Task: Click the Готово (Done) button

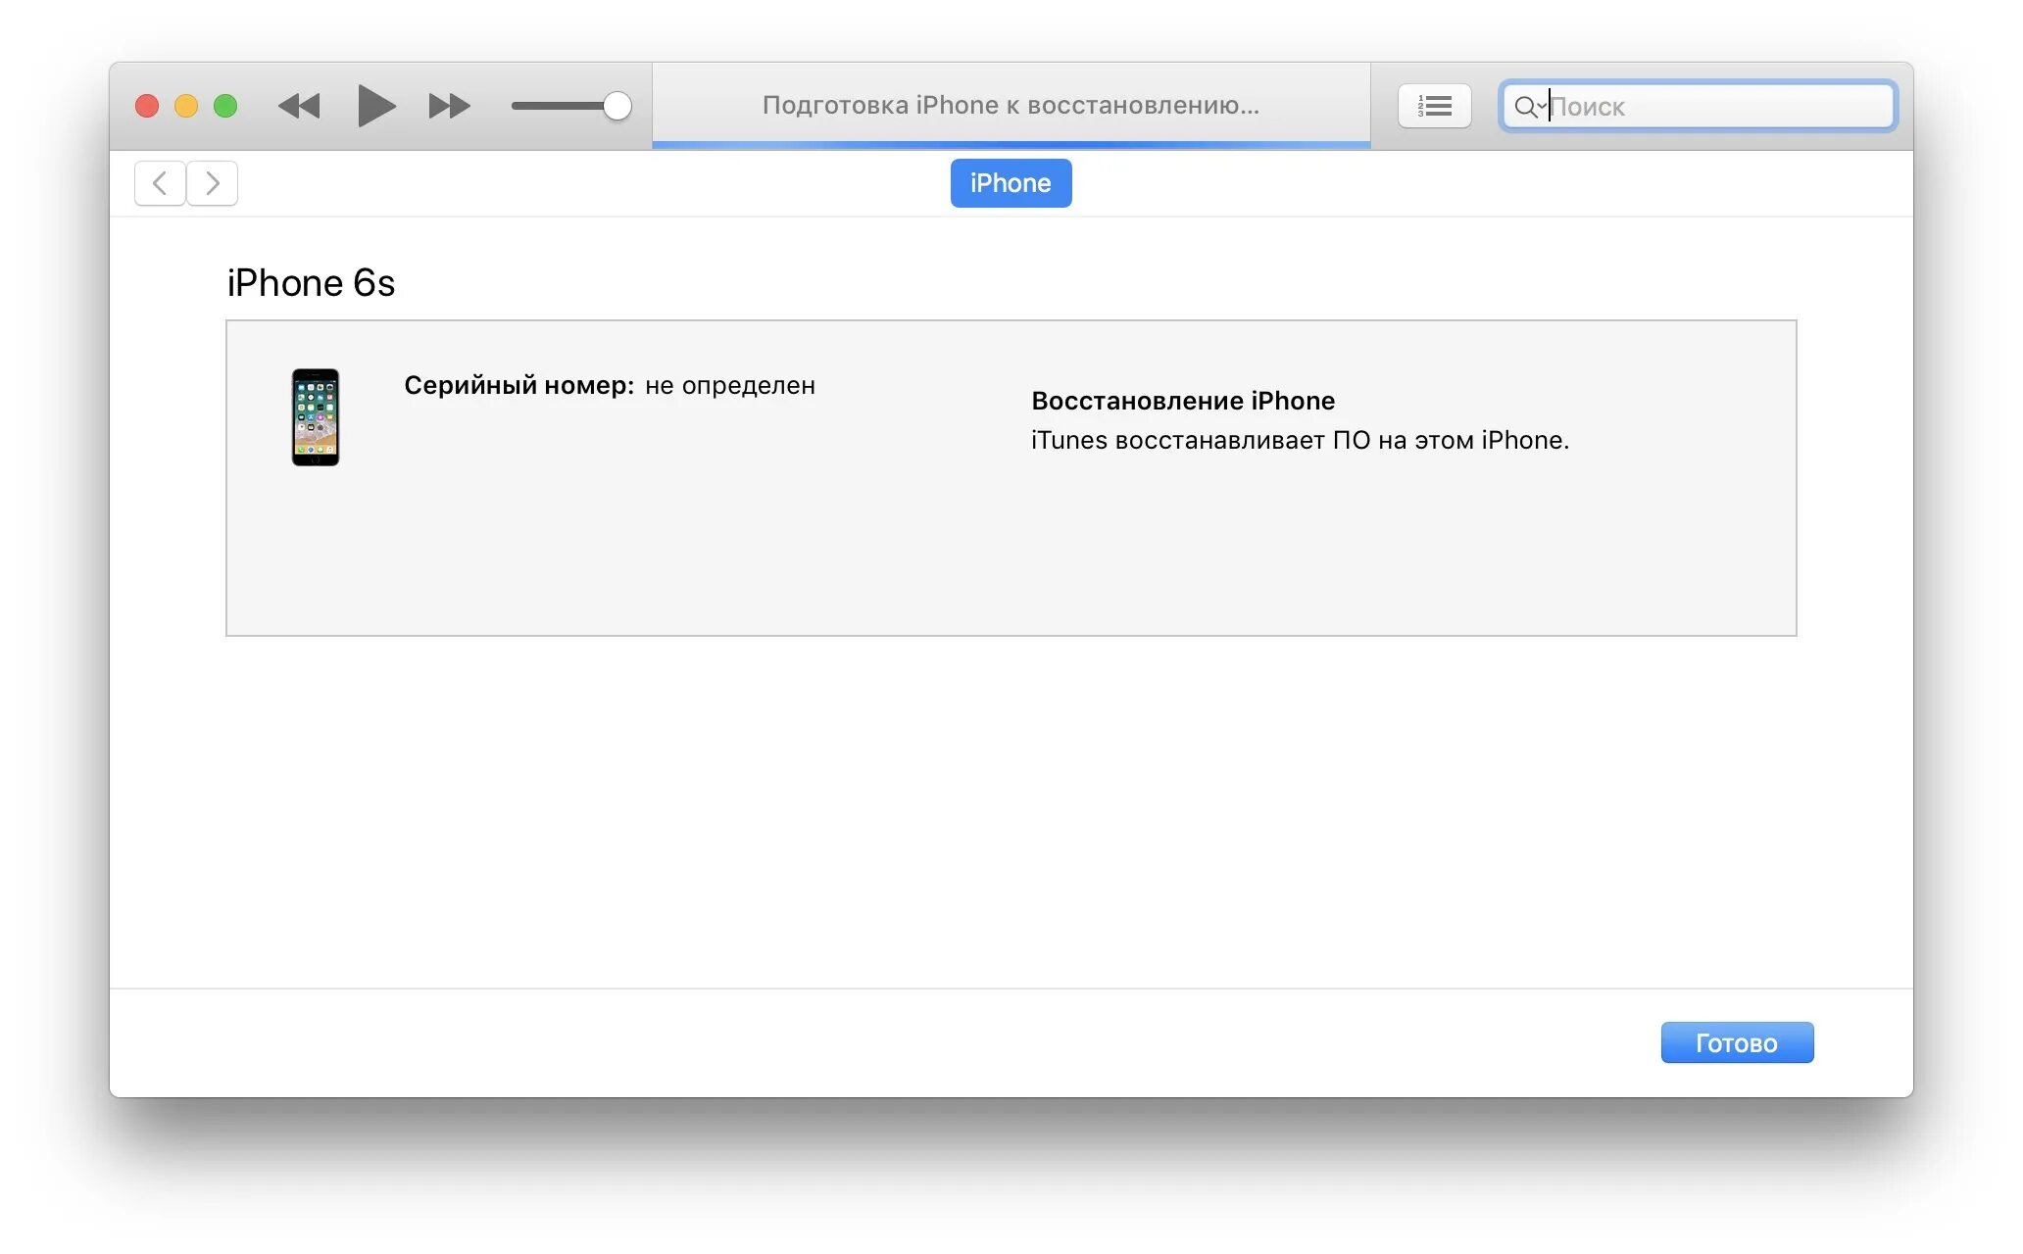Action: pos(1736,1043)
